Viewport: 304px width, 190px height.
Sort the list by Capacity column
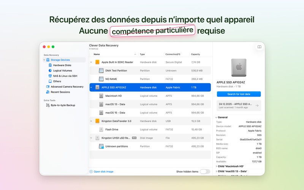(x=195, y=54)
